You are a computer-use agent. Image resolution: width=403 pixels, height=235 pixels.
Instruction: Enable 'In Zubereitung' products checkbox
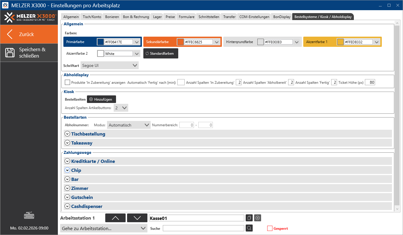pos(67,82)
